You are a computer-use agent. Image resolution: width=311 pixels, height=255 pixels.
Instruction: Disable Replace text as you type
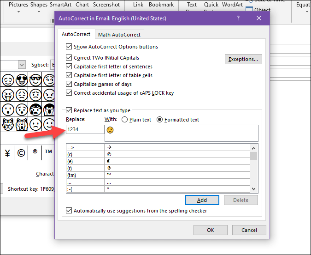[69, 110]
